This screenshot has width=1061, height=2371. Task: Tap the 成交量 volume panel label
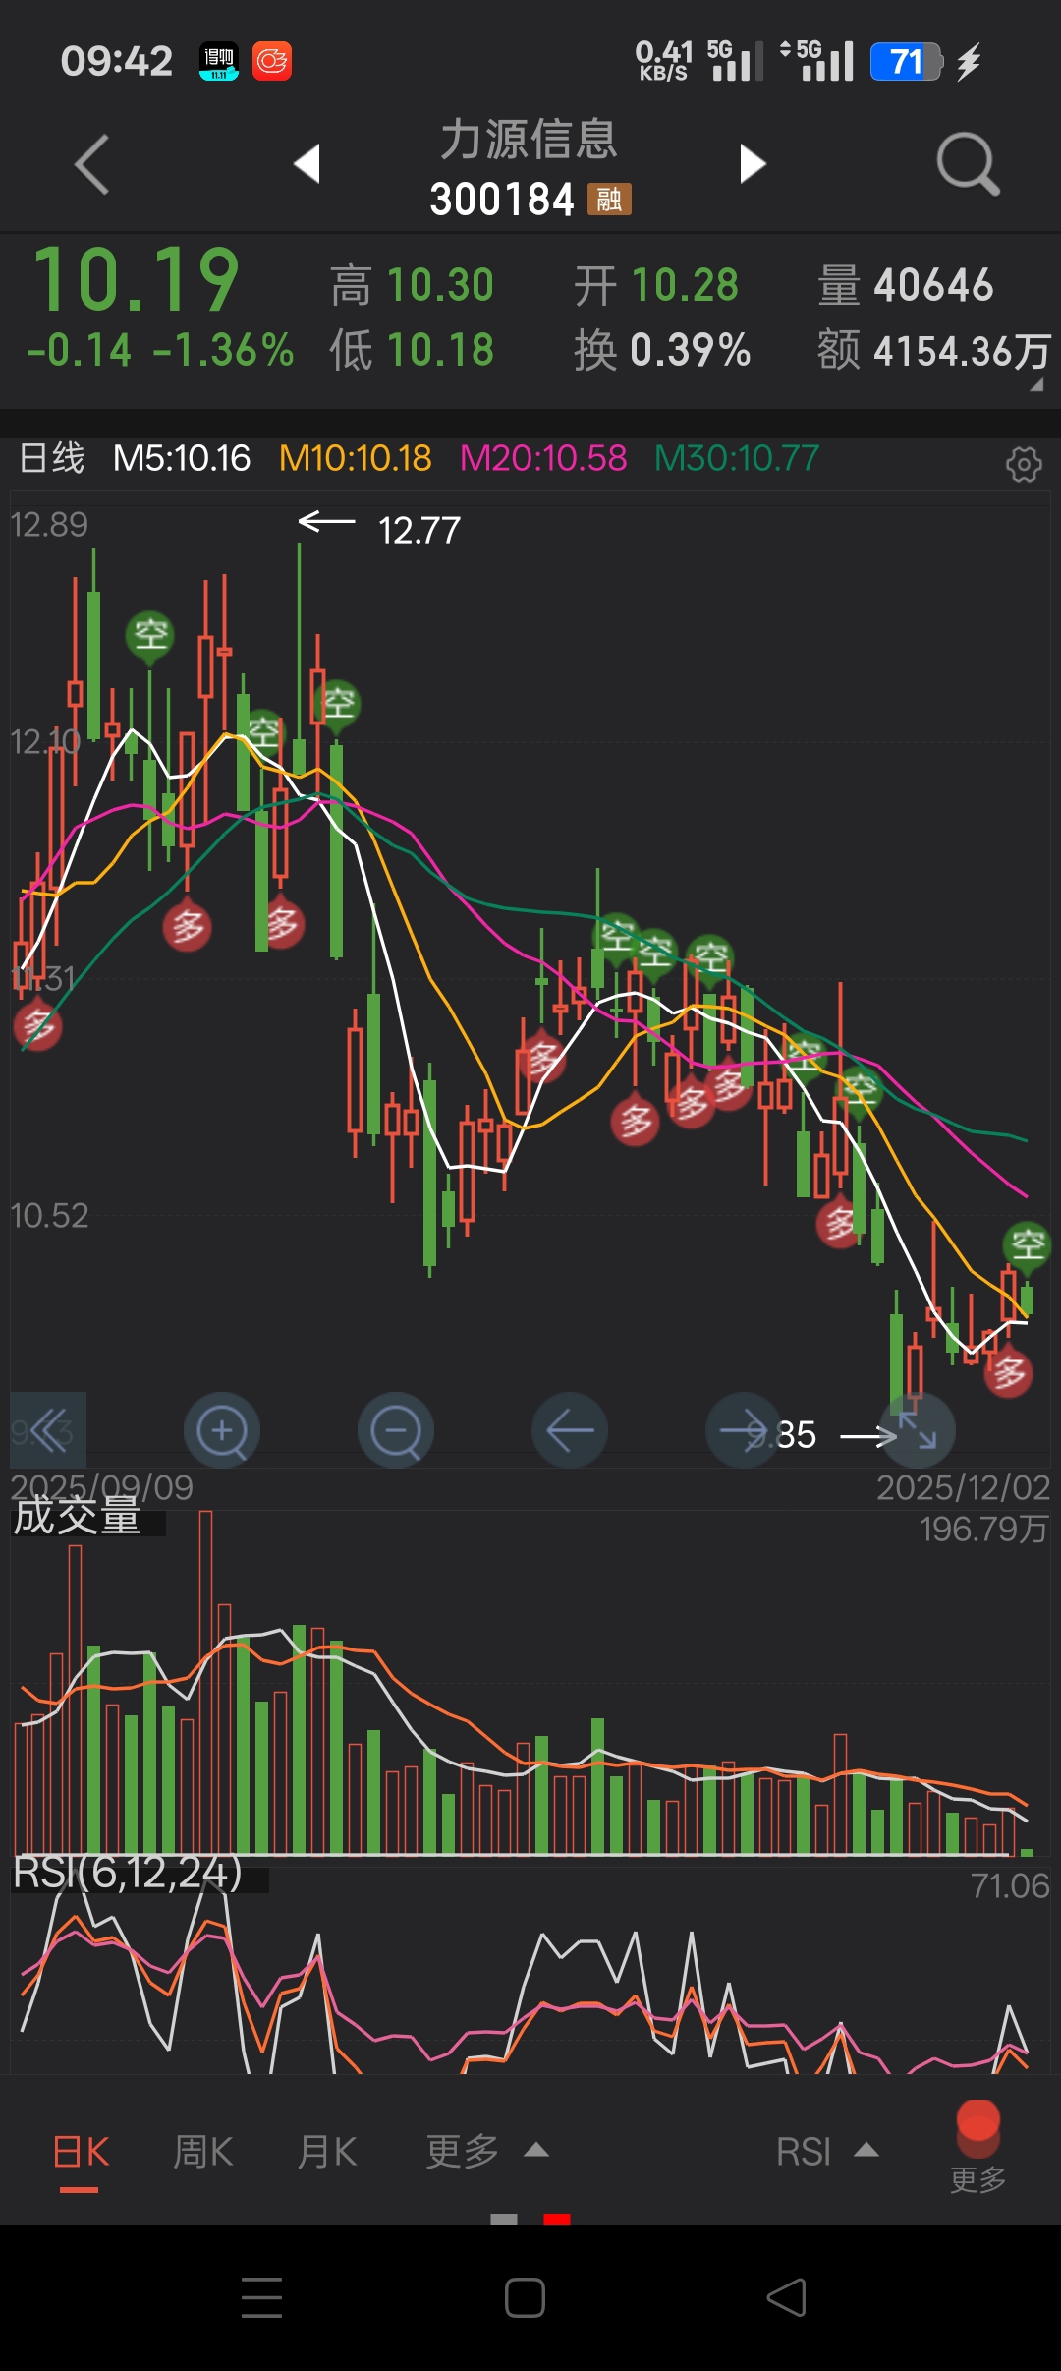pyautogui.click(x=77, y=1515)
